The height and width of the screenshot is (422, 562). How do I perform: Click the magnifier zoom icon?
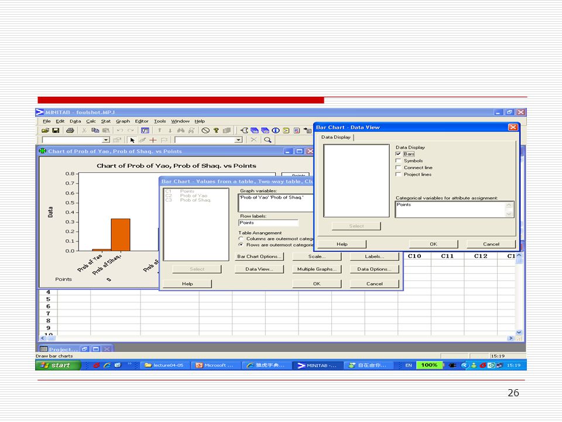pyautogui.click(x=268, y=140)
